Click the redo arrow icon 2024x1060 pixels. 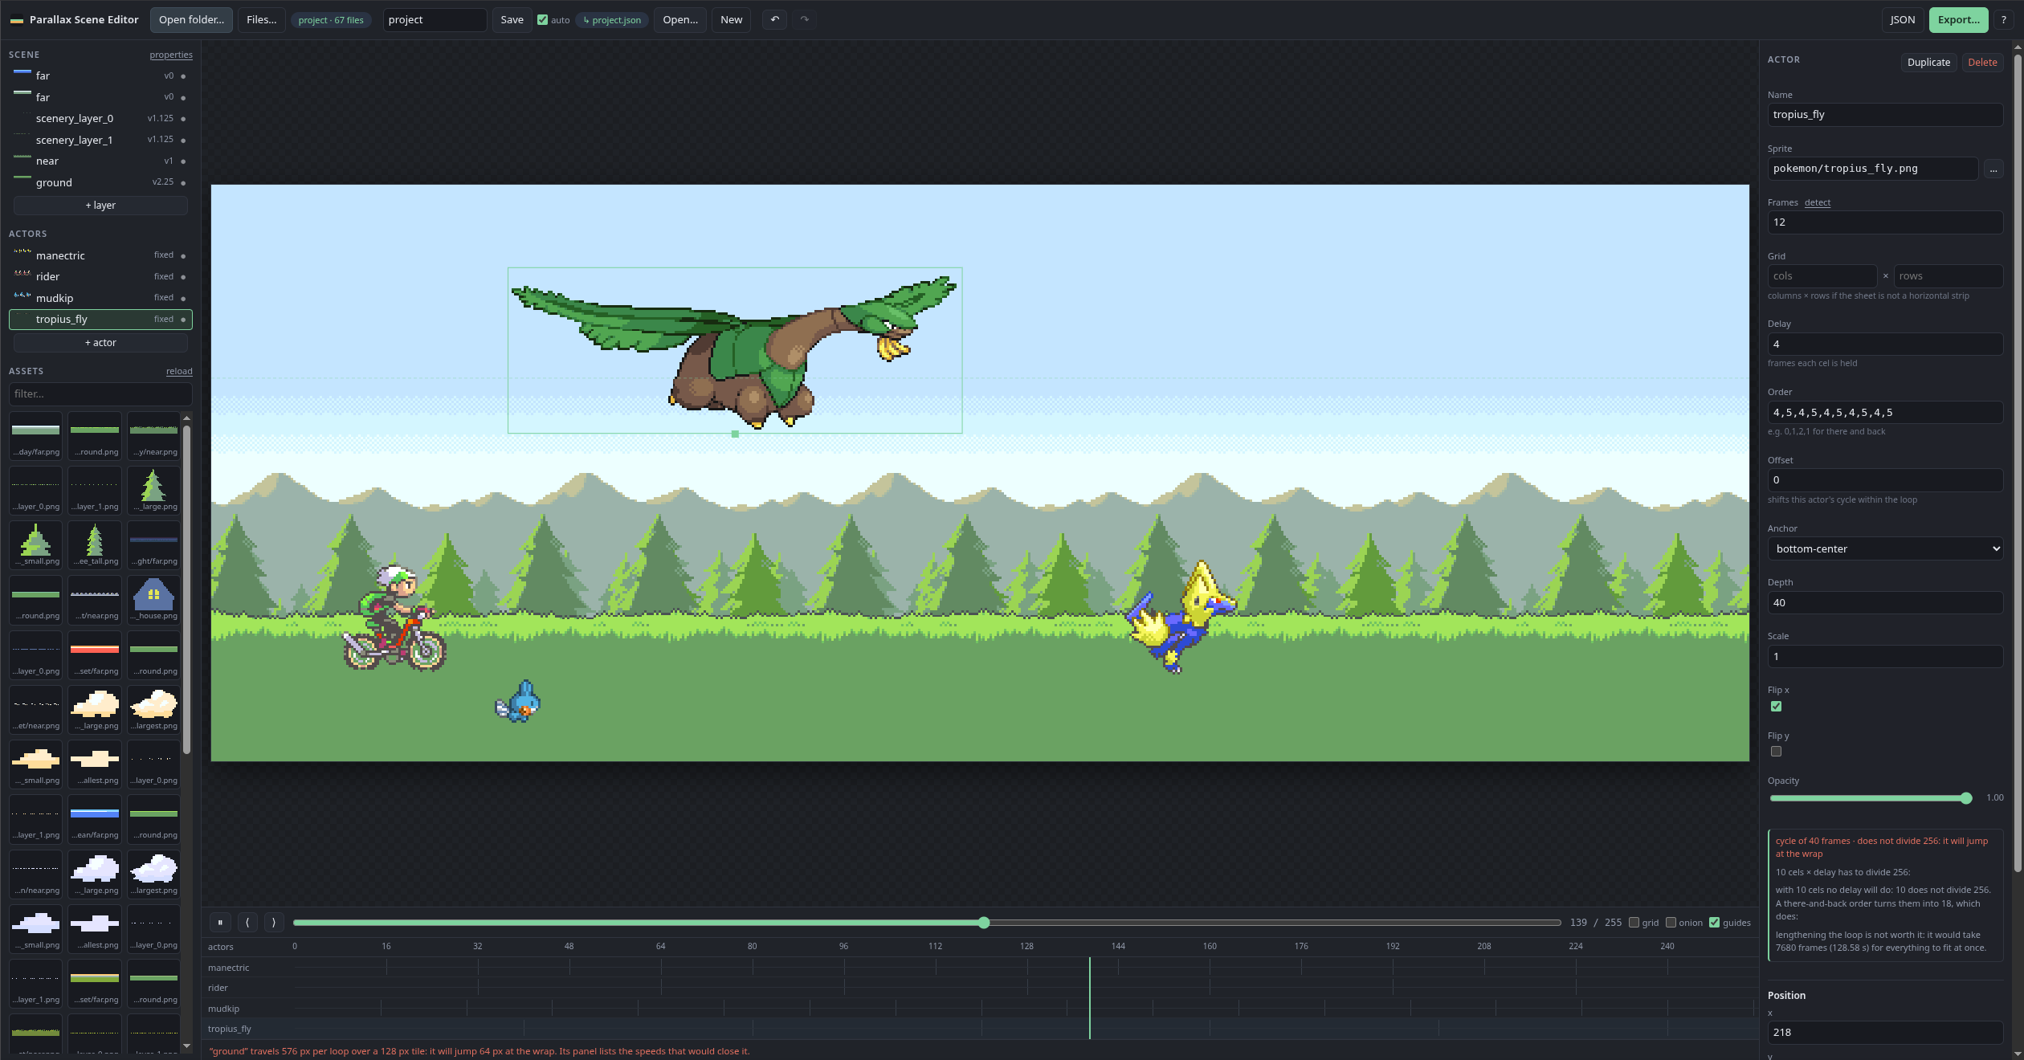pos(804,19)
